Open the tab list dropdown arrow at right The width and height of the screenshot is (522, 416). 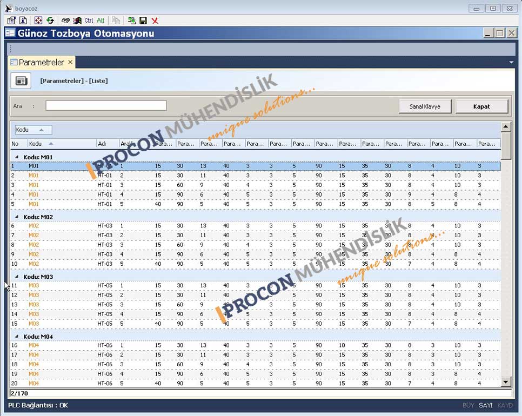(x=511, y=62)
